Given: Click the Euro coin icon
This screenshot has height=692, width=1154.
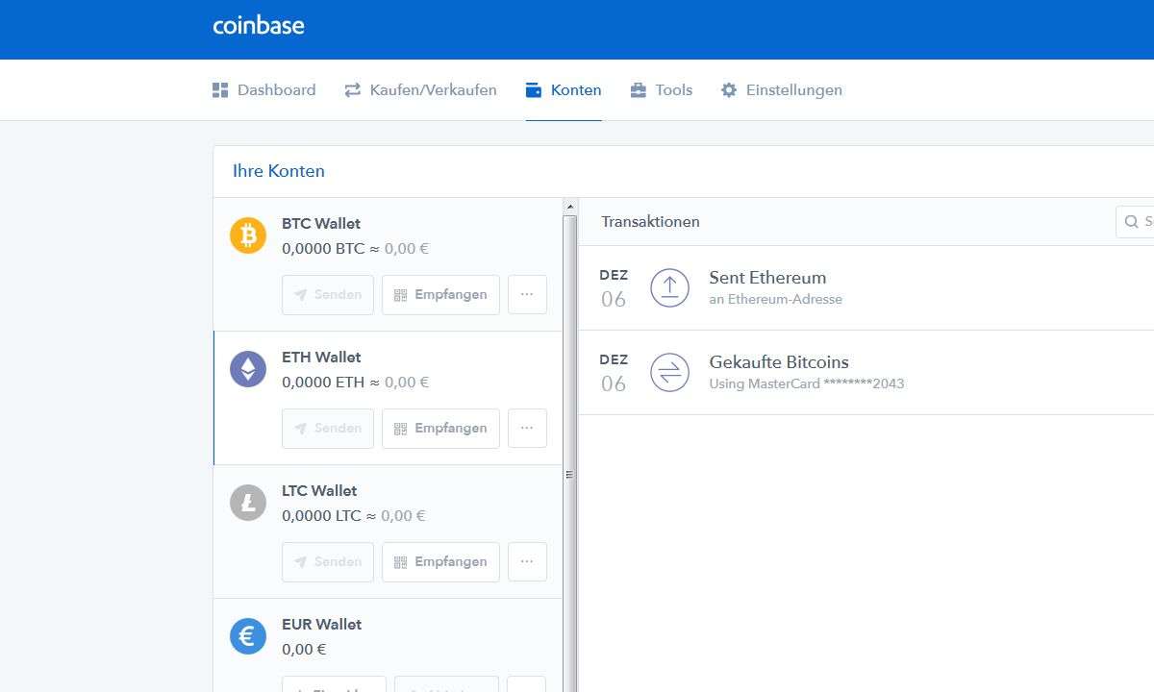Looking at the screenshot, I should [248, 636].
